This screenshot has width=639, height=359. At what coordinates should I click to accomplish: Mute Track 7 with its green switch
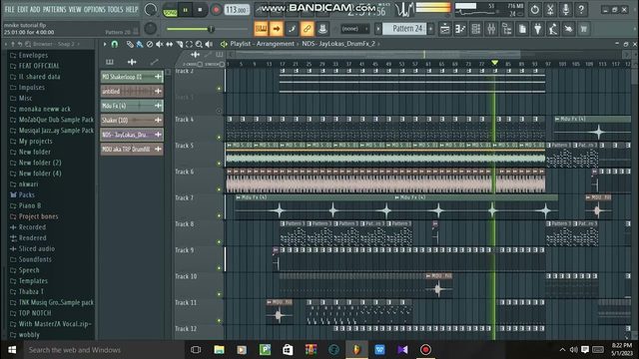pyautogui.click(x=220, y=215)
